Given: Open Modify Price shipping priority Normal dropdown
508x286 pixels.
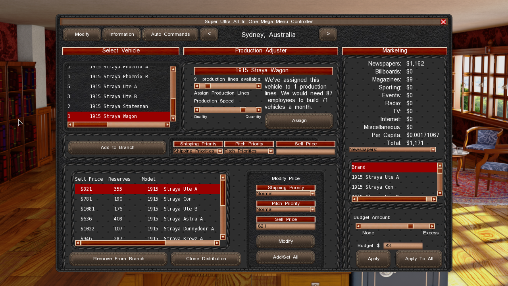Looking at the screenshot, I should [312, 194].
